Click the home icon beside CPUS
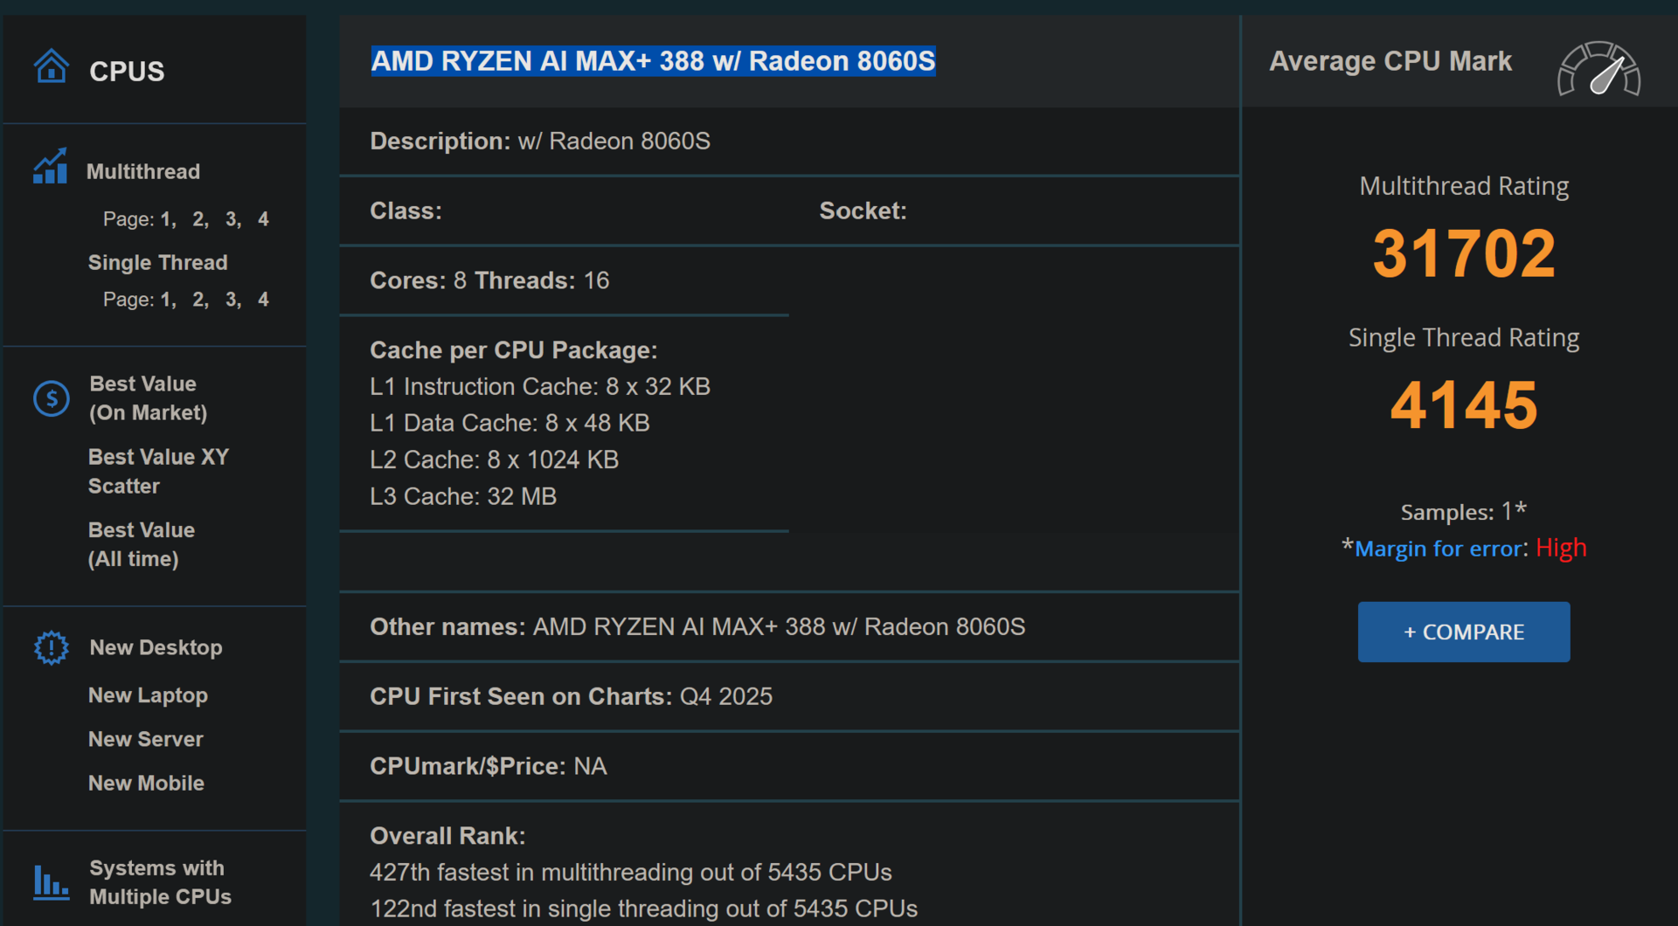 click(51, 66)
